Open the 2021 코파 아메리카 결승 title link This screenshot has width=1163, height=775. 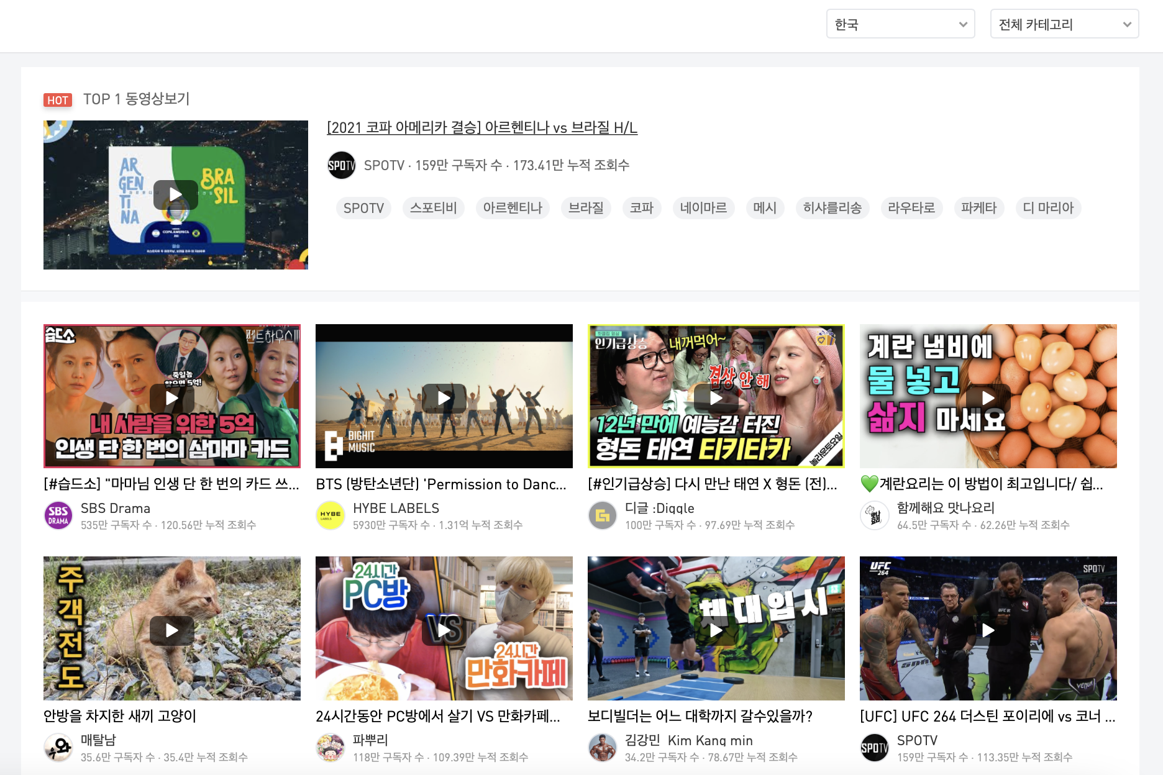[482, 127]
